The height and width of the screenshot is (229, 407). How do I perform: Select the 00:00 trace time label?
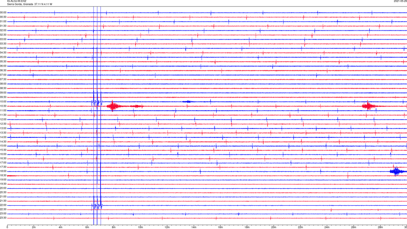[3, 12]
